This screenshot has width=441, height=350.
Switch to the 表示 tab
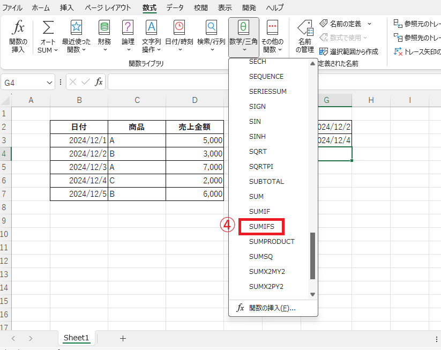pyautogui.click(x=225, y=8)
